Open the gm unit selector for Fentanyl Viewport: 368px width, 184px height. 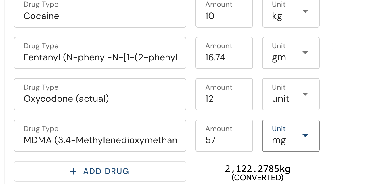291,53
